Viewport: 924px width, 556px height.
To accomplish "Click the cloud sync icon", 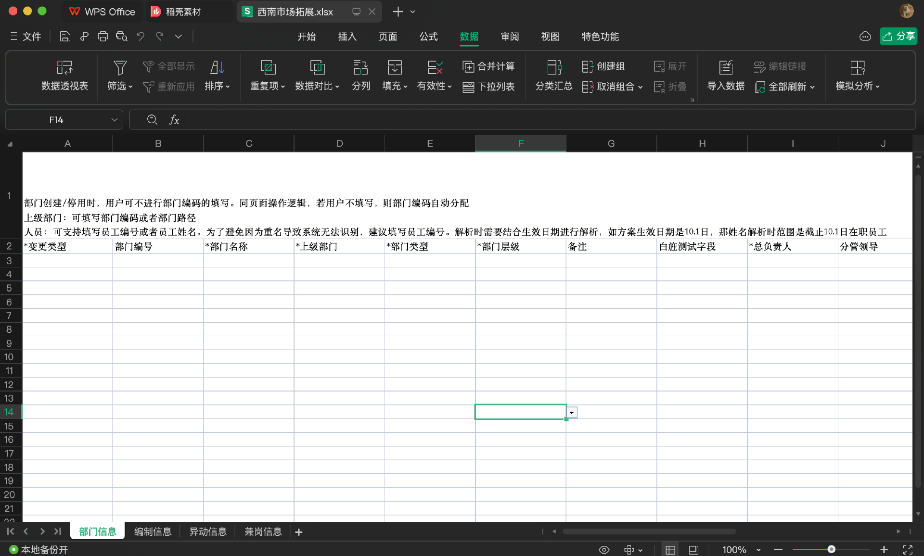I will (x=865, y=37).
